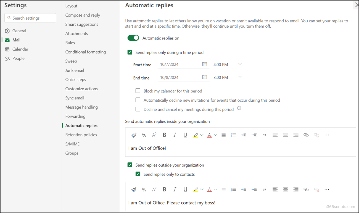
Task: Open Forwarding mail settings
Action: pyautogui.click(x=75, y=116)
